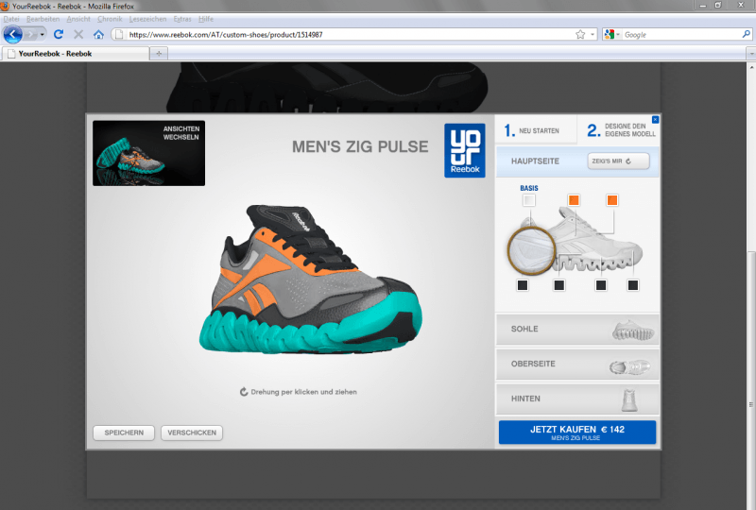Open the navigation history dropdown arrow
Screen dimensions: 756x510
tap(43, 35)
